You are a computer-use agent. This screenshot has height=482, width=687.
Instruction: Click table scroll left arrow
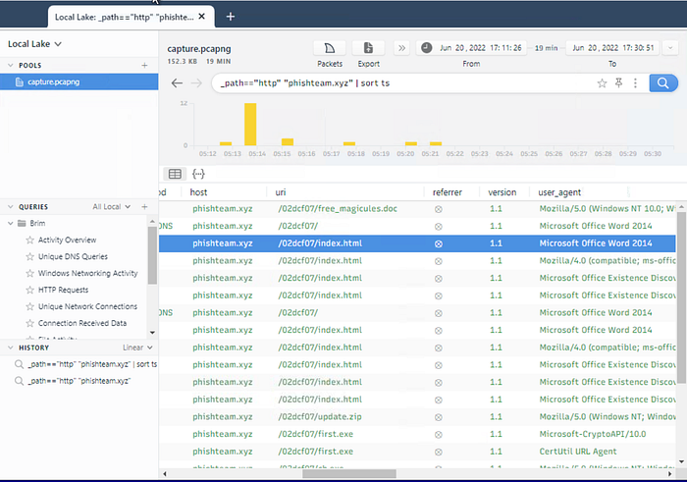pyautogui.click(x=165, y=474)
